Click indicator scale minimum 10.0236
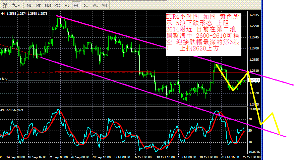Image resolution: width=298 pixels, height=160 pixels. 254,152
